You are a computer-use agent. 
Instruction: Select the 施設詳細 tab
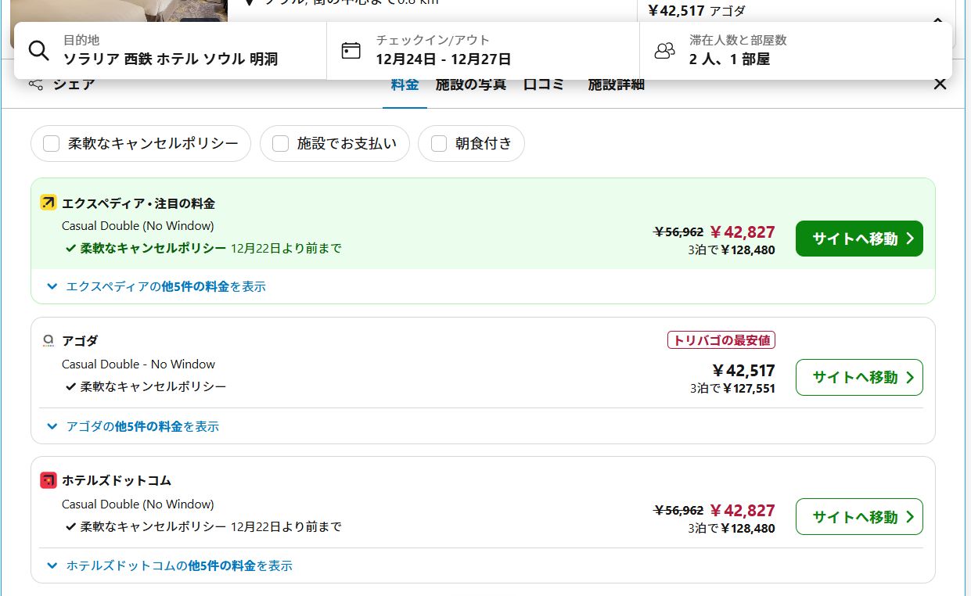[616, 84]
